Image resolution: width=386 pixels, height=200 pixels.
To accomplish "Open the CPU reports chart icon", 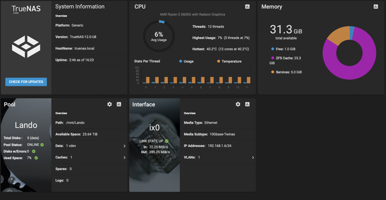I will click(x=247, y=7).
